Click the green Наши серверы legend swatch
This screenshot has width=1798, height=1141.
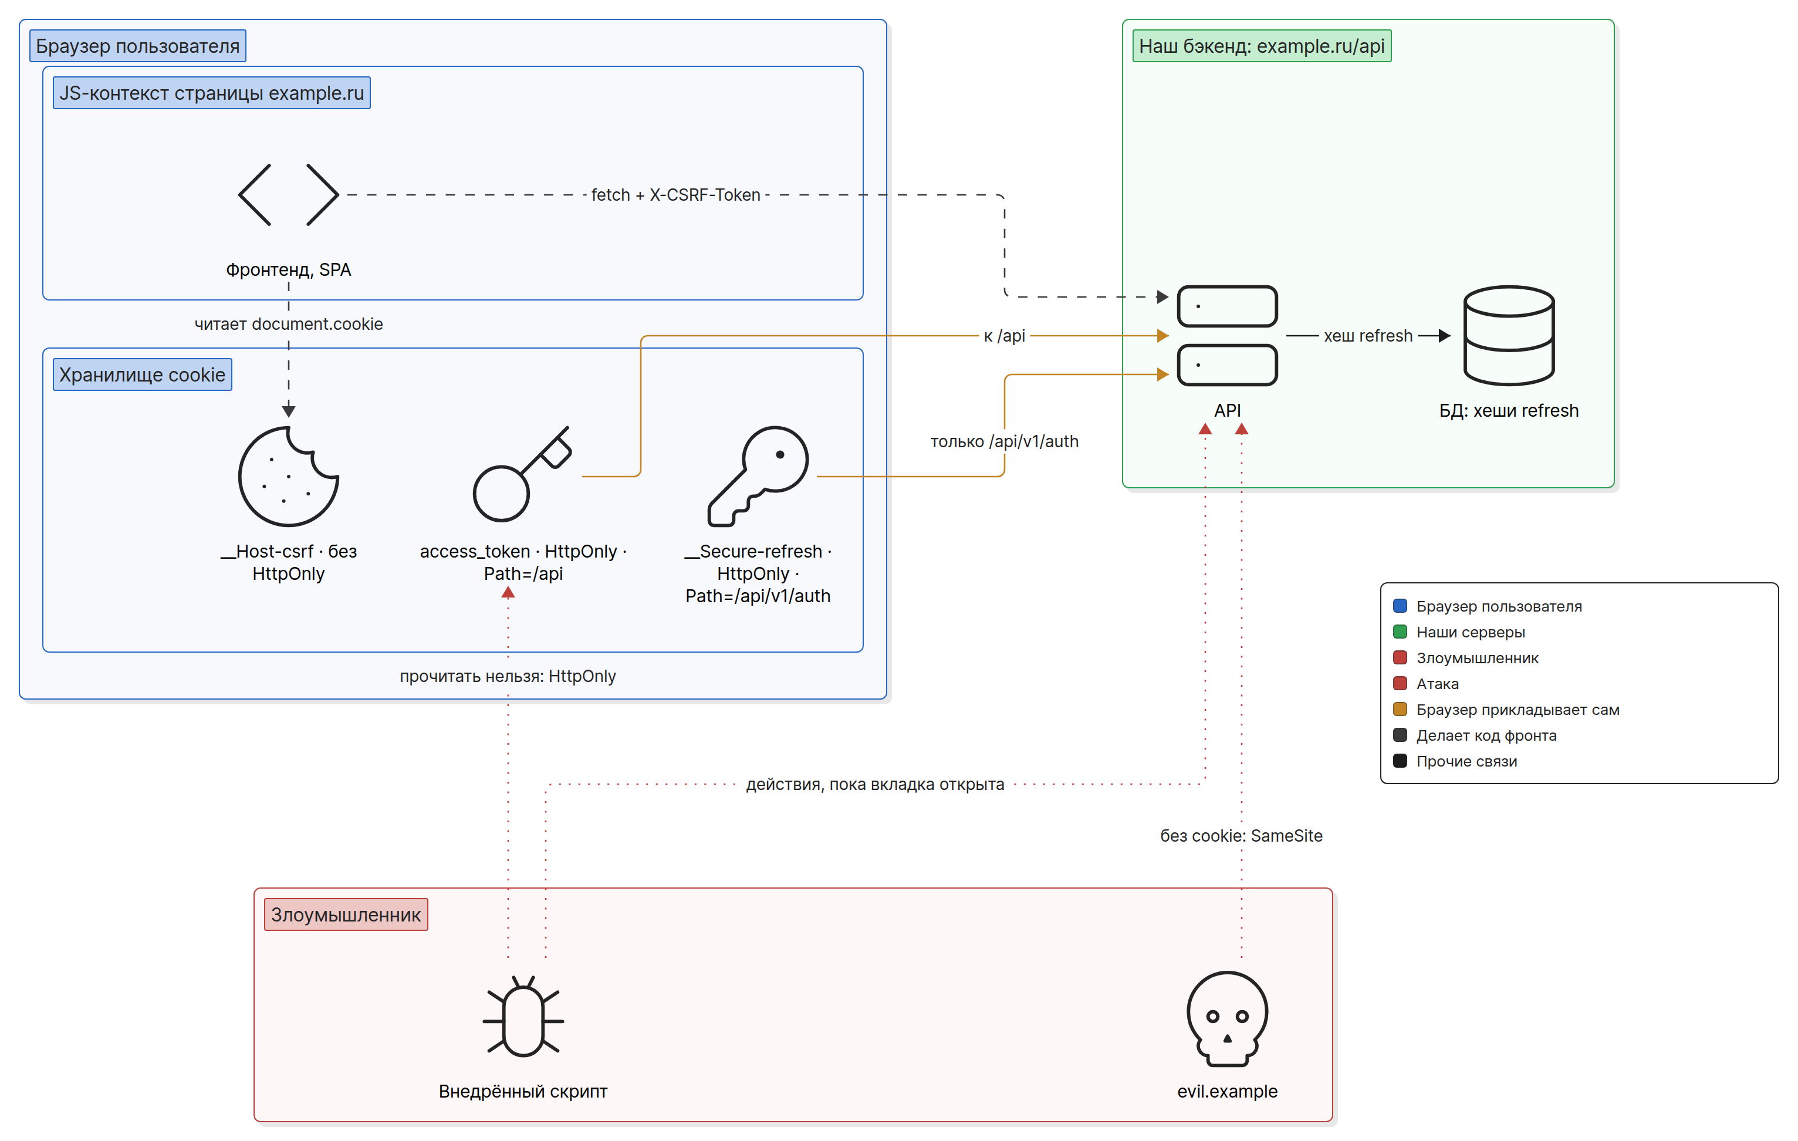coord(1400,632)
